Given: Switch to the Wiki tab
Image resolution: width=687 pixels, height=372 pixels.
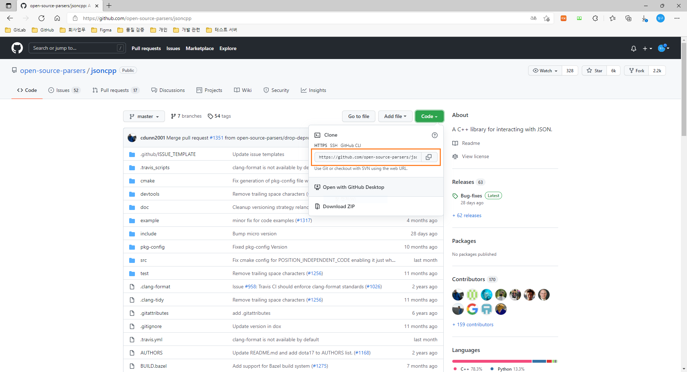Looking at the screenshot, I should pyautogui.click(x=243, y=90).
